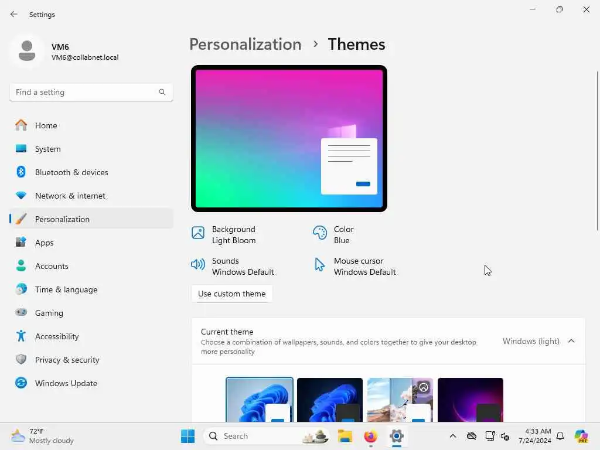The image size is (600, 450).
Task: Click the OneDrive cloud tray icon
Action: click(x=472, y=436)
